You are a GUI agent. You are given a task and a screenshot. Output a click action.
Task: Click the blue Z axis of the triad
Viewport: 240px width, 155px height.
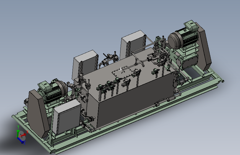coord(20,140)
